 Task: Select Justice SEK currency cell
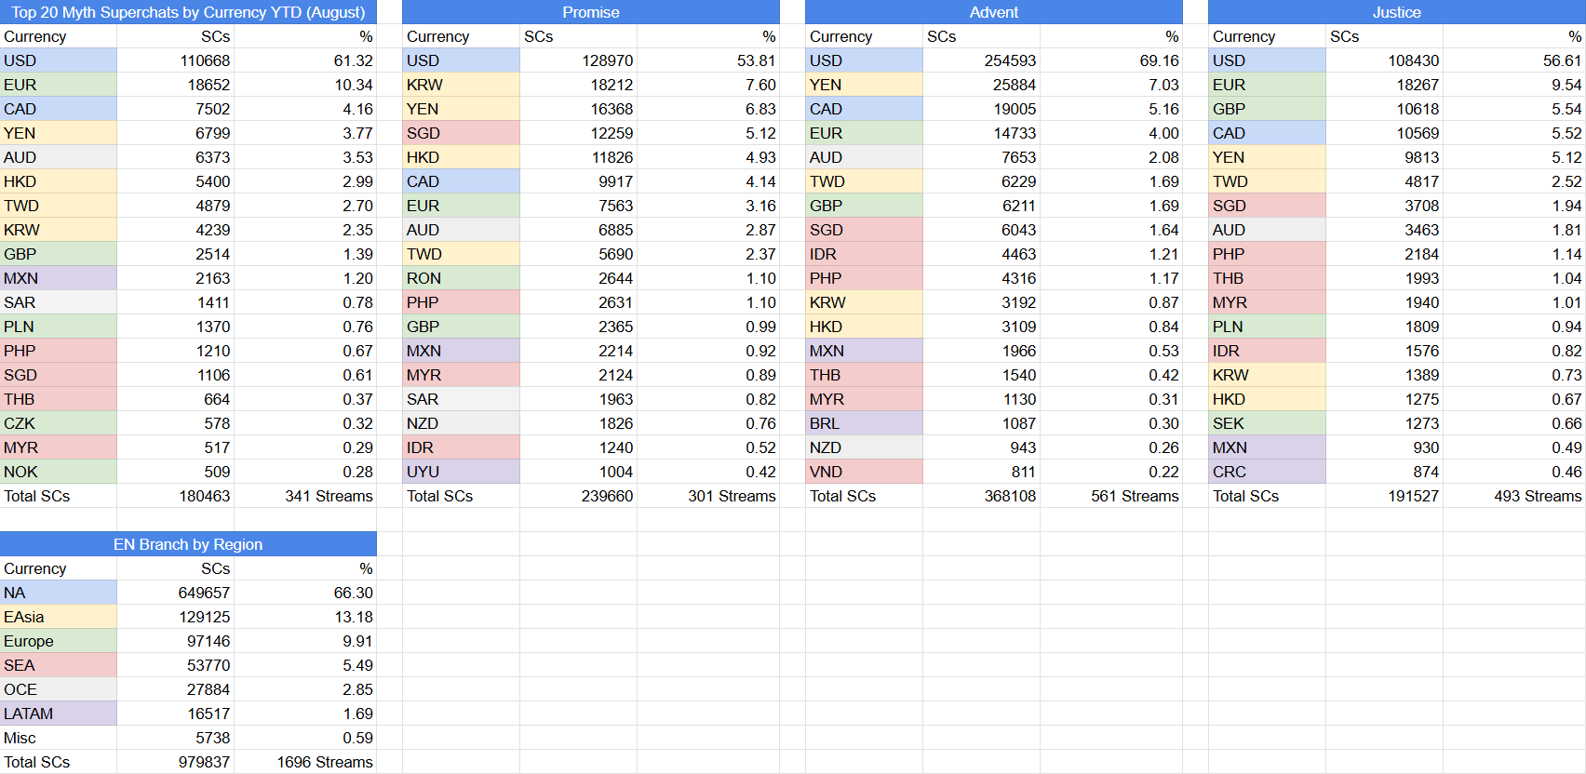coord(1268,423)
